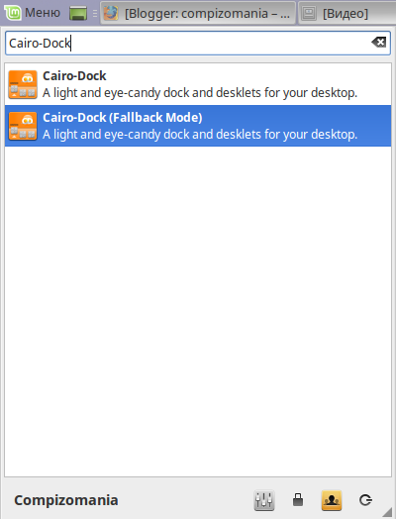
Task: Click inside the Cairo-Dock search field
Action: (198, 43)
